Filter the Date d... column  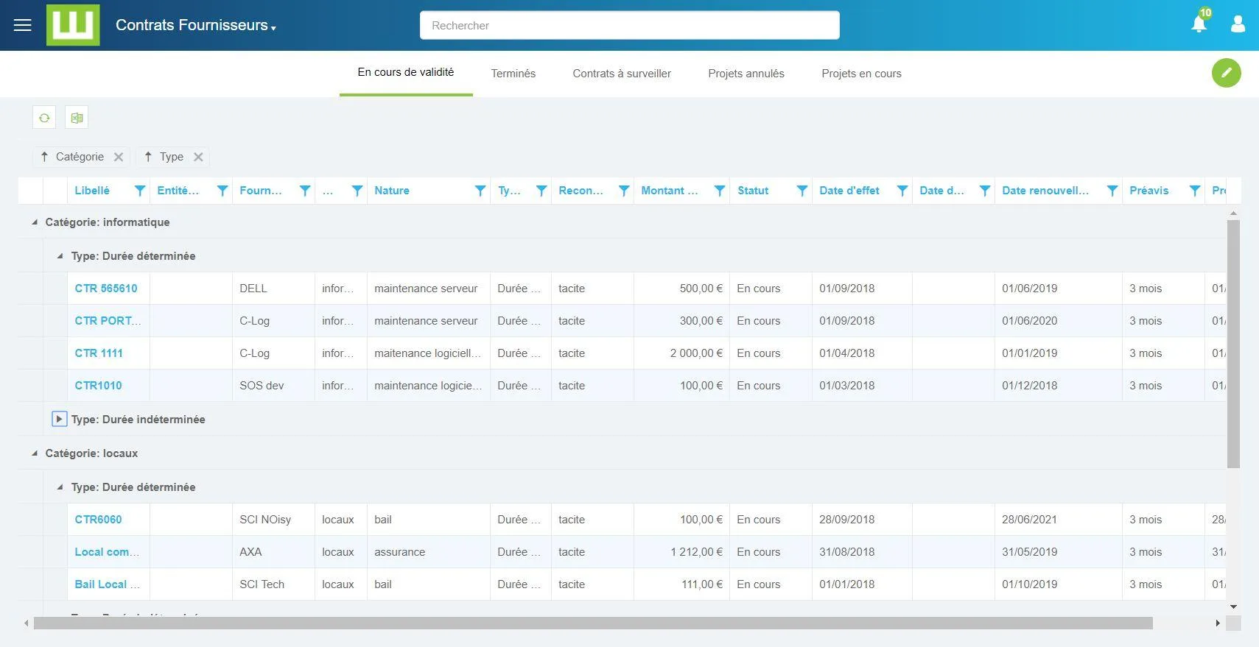985,191
